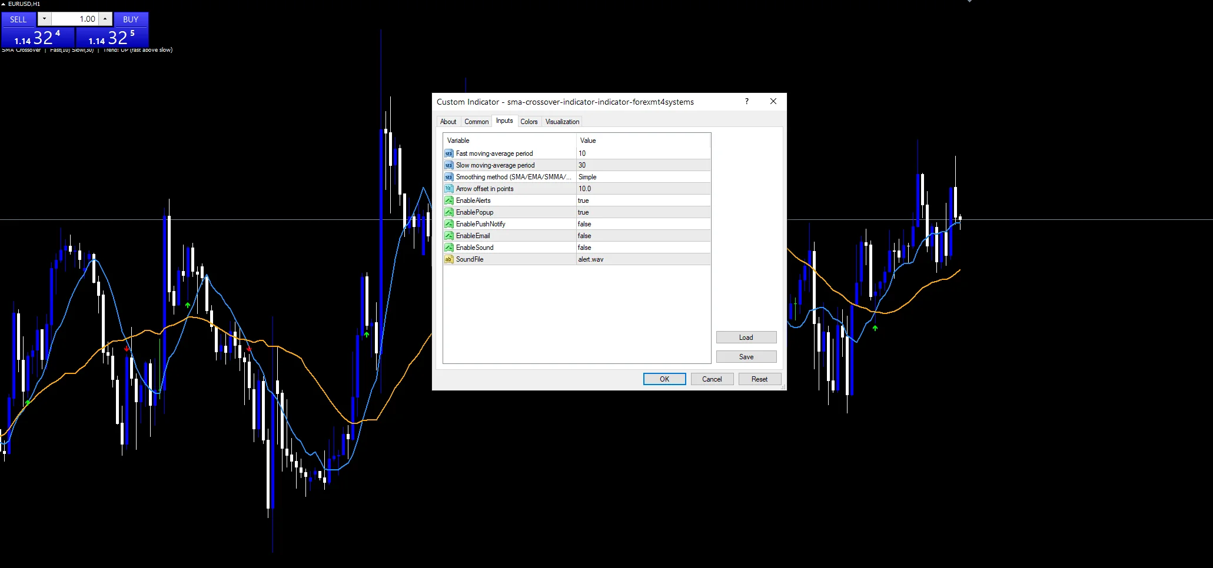Click the EnablePushNotify boolean icon

coord(448,224)
